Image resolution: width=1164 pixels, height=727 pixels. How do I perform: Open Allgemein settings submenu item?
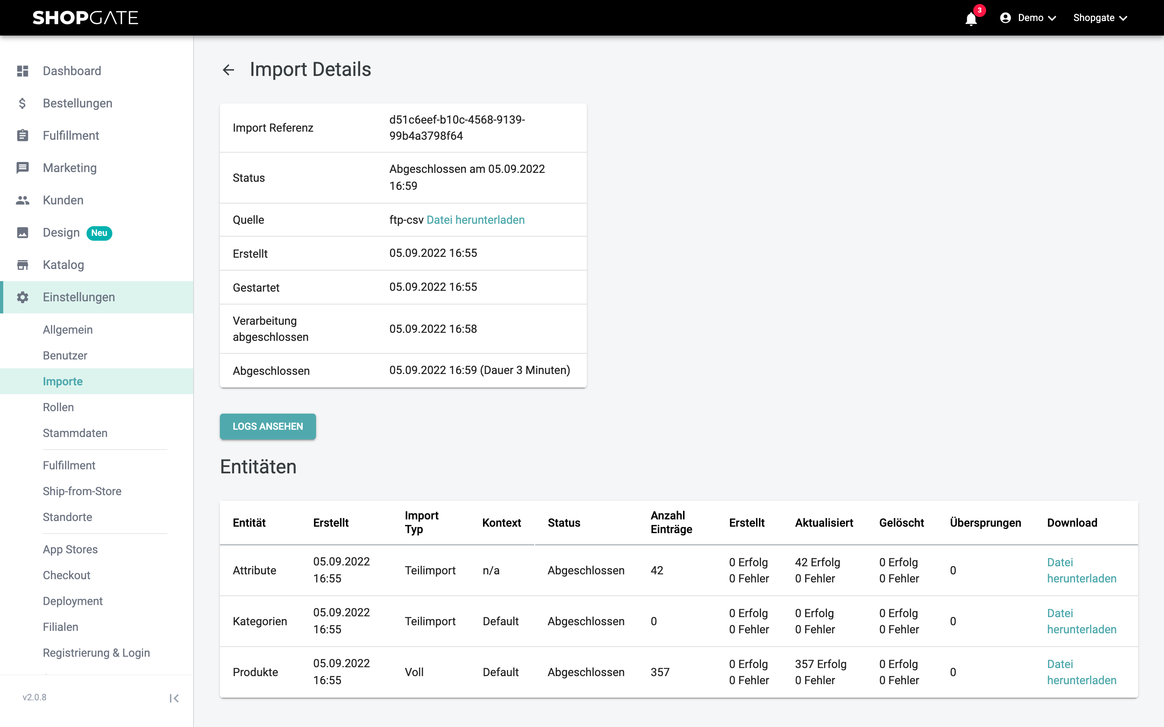68,330
